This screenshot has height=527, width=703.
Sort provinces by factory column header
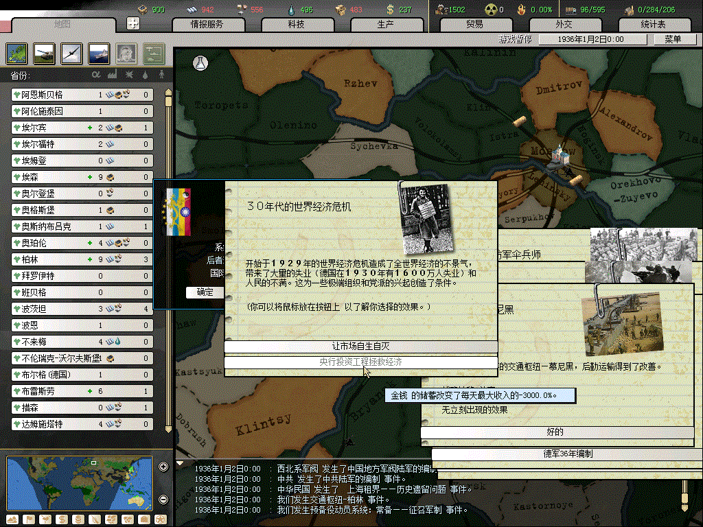[112, 74]
